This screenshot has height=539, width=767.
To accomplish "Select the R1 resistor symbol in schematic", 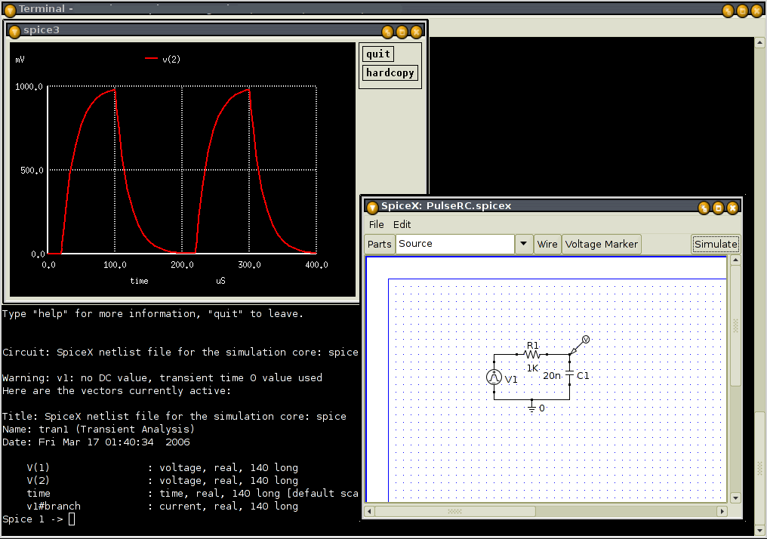I will click(x=532, y=353).
